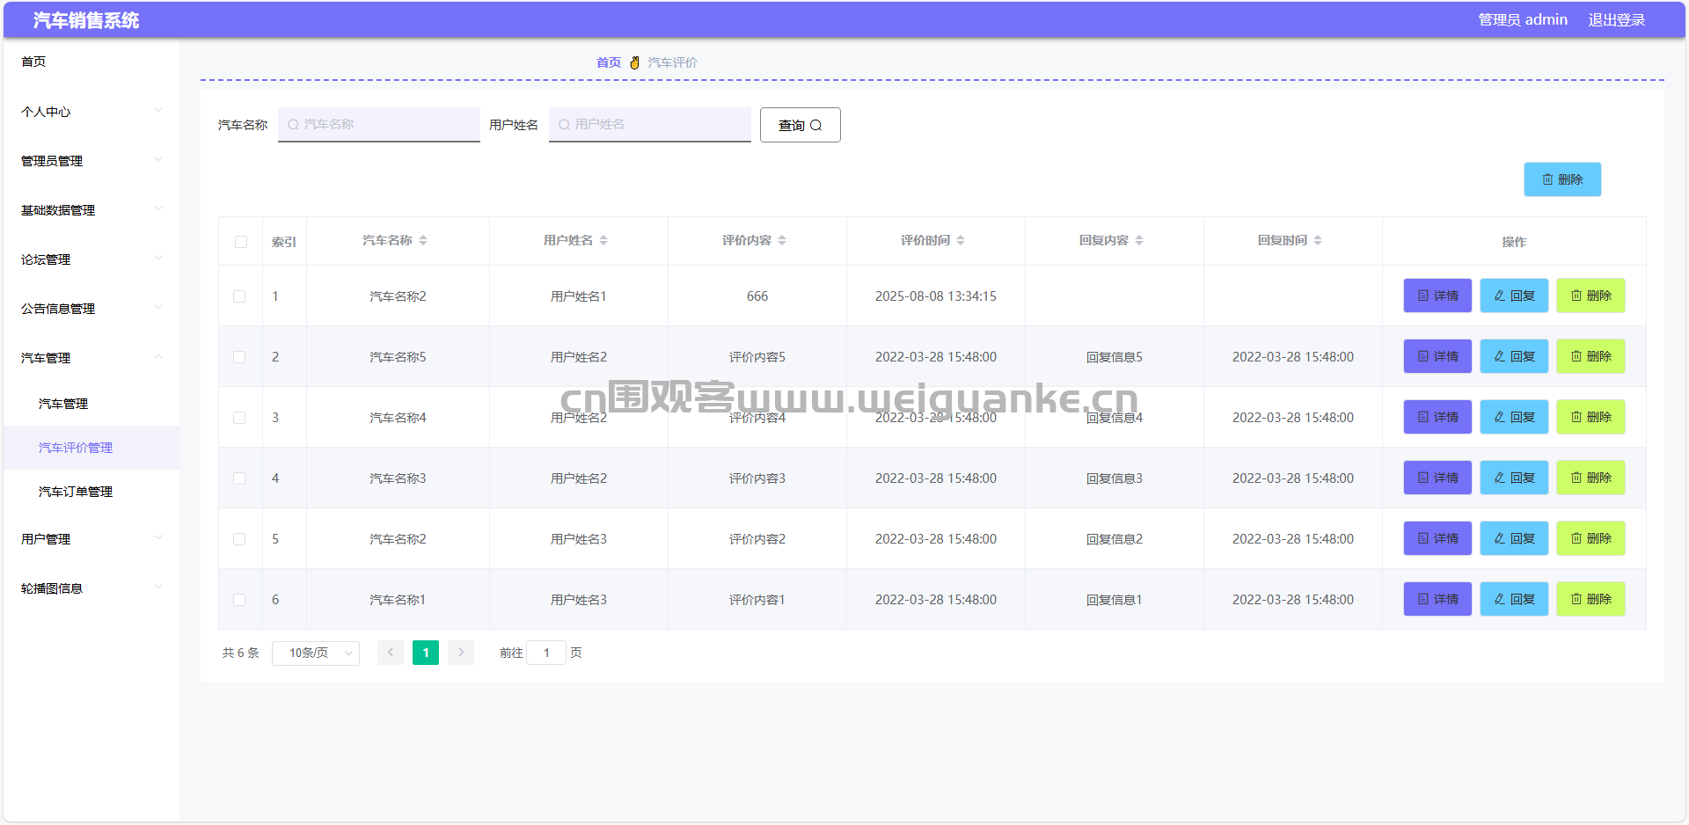Image resolution: width=1689 pixels, height=825 pixels.
Task: Click the 2025-08-08 13:34:15 time cell
Action: 936,296
